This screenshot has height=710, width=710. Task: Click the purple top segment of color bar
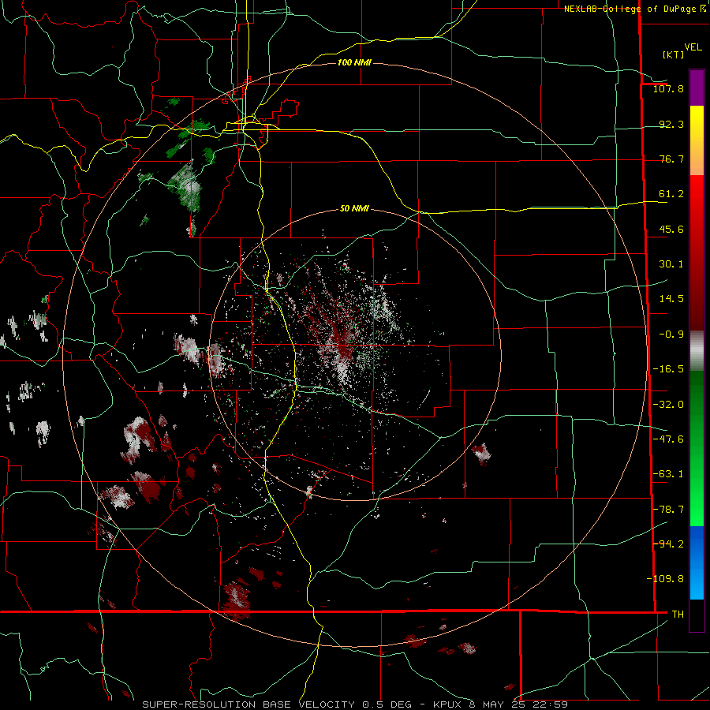point(697,88)
